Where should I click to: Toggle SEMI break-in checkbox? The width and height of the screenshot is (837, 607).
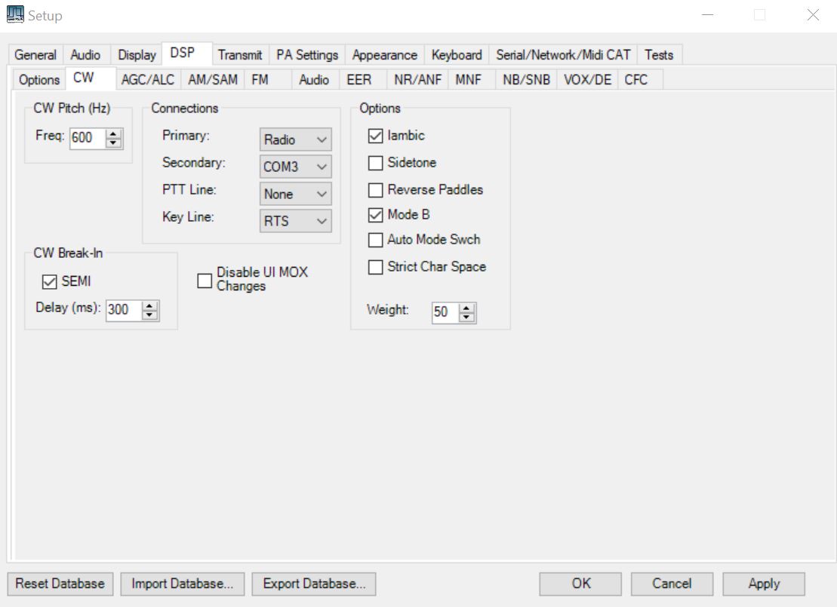coord(49,281)
